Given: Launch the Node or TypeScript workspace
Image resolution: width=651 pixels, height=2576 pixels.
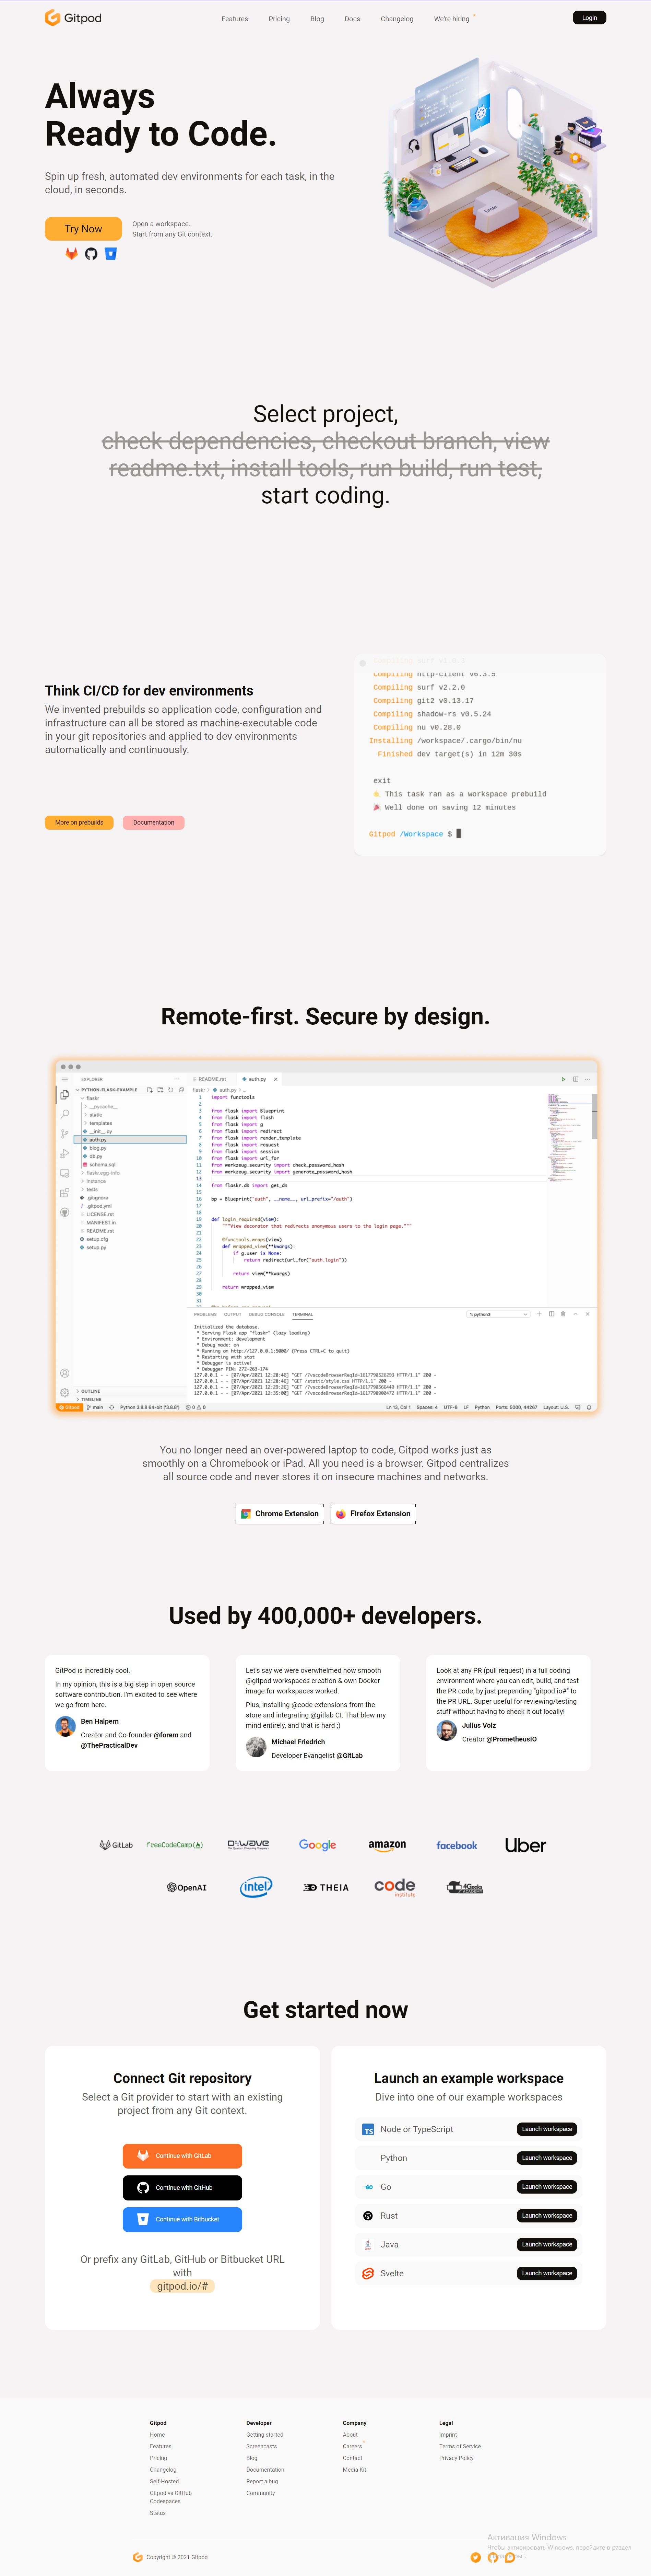Looking at the screenshot, I should [x=547, y=2129].
